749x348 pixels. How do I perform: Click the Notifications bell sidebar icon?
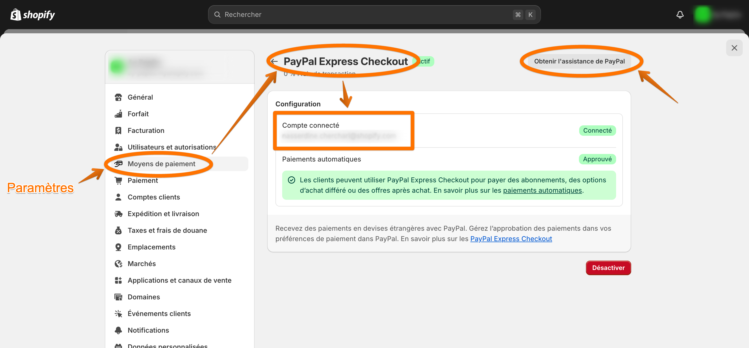[x=118, y=331]
